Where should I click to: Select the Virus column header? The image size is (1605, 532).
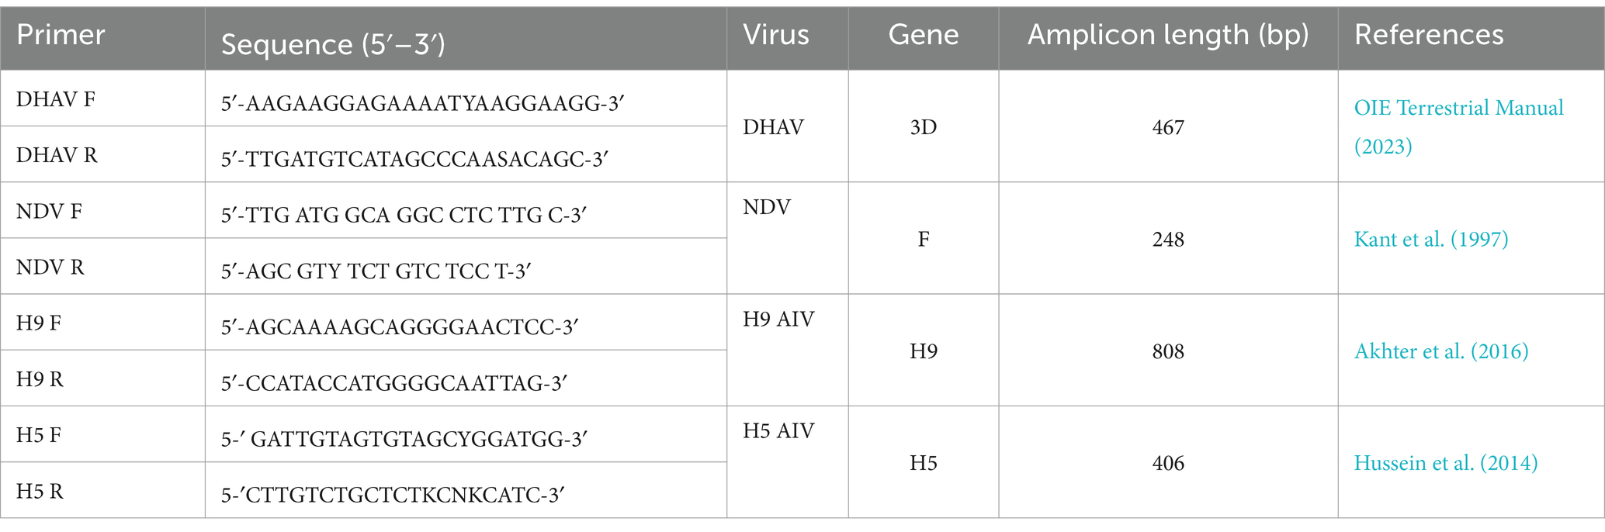click(776, 35)
